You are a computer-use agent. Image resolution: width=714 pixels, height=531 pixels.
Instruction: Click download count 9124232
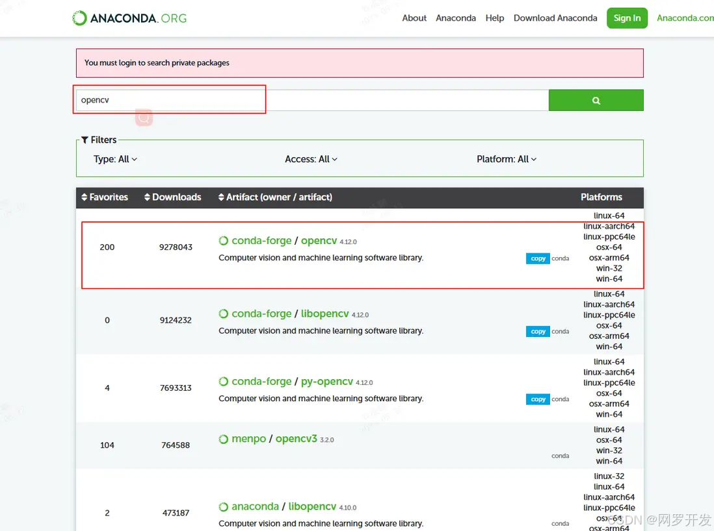coord(176,320)
